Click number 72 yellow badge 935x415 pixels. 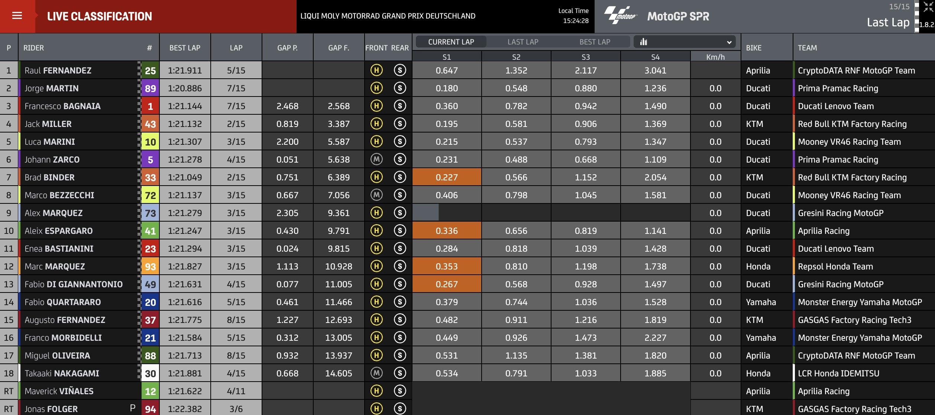[150, 195]
